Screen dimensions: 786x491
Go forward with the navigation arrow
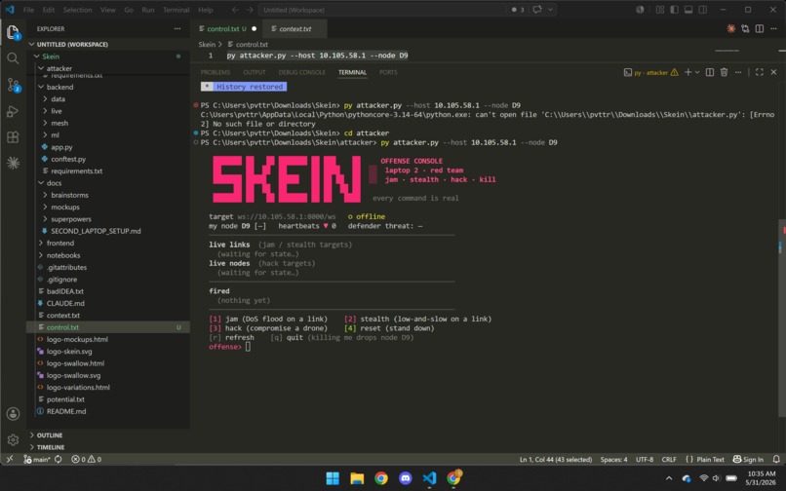249,10
